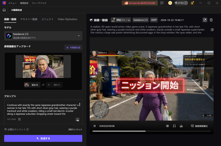Open the メニュー menu
Screen dimensions: 221x146
12,3
